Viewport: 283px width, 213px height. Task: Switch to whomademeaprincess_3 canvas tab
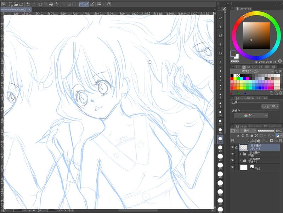tap(16, 10)
